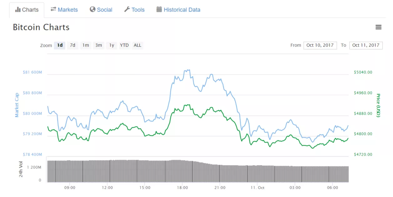Click the Price (USD) axis title
The height and width of the screenshot is (197, 393).
pos(378,105)
